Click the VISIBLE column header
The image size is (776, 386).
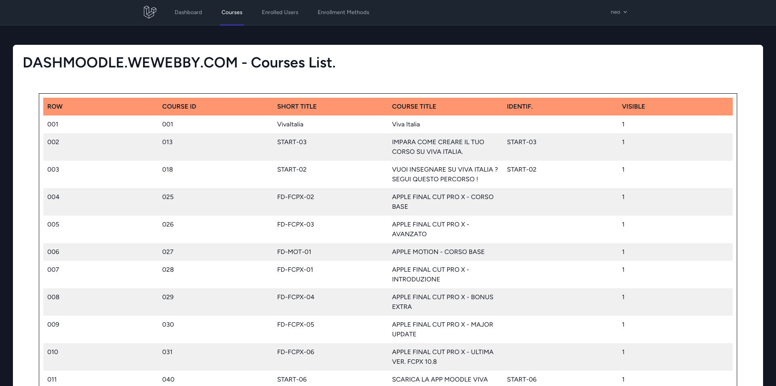tap(633, 107)
